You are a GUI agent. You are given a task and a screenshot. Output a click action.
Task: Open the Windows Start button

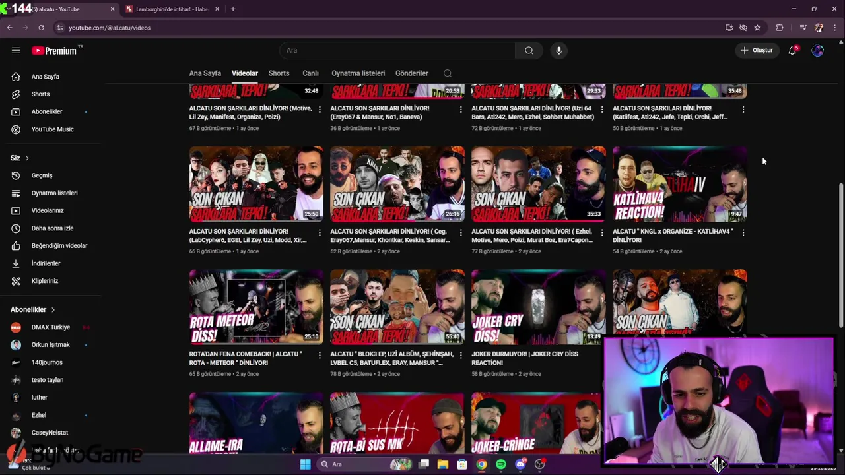(x=305, y=464)
